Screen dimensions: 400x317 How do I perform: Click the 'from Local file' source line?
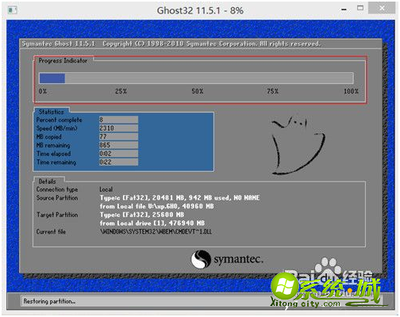[x=156, y=206]
